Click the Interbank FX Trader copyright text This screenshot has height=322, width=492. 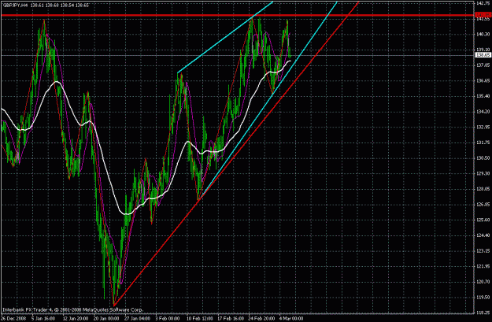pyautogui.click(x=72, y=309)
